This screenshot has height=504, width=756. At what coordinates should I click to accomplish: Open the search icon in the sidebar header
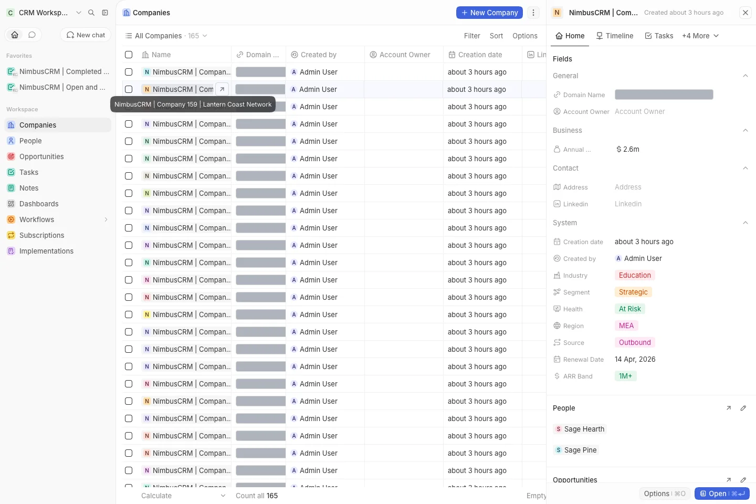(91, 13)
